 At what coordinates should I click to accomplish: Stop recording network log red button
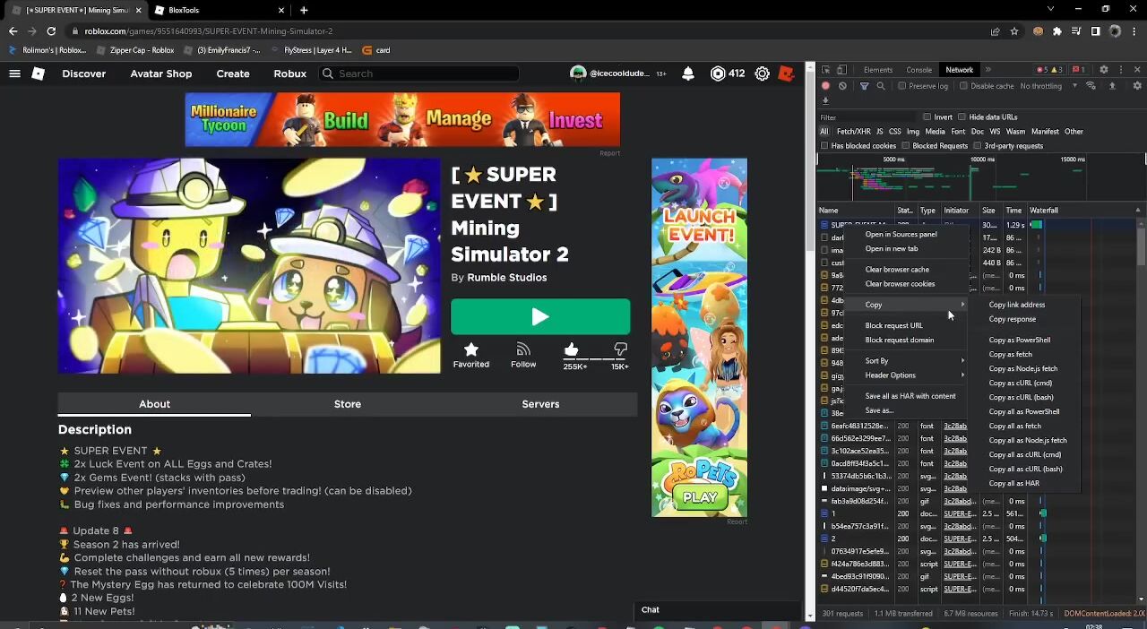[825, 86]
